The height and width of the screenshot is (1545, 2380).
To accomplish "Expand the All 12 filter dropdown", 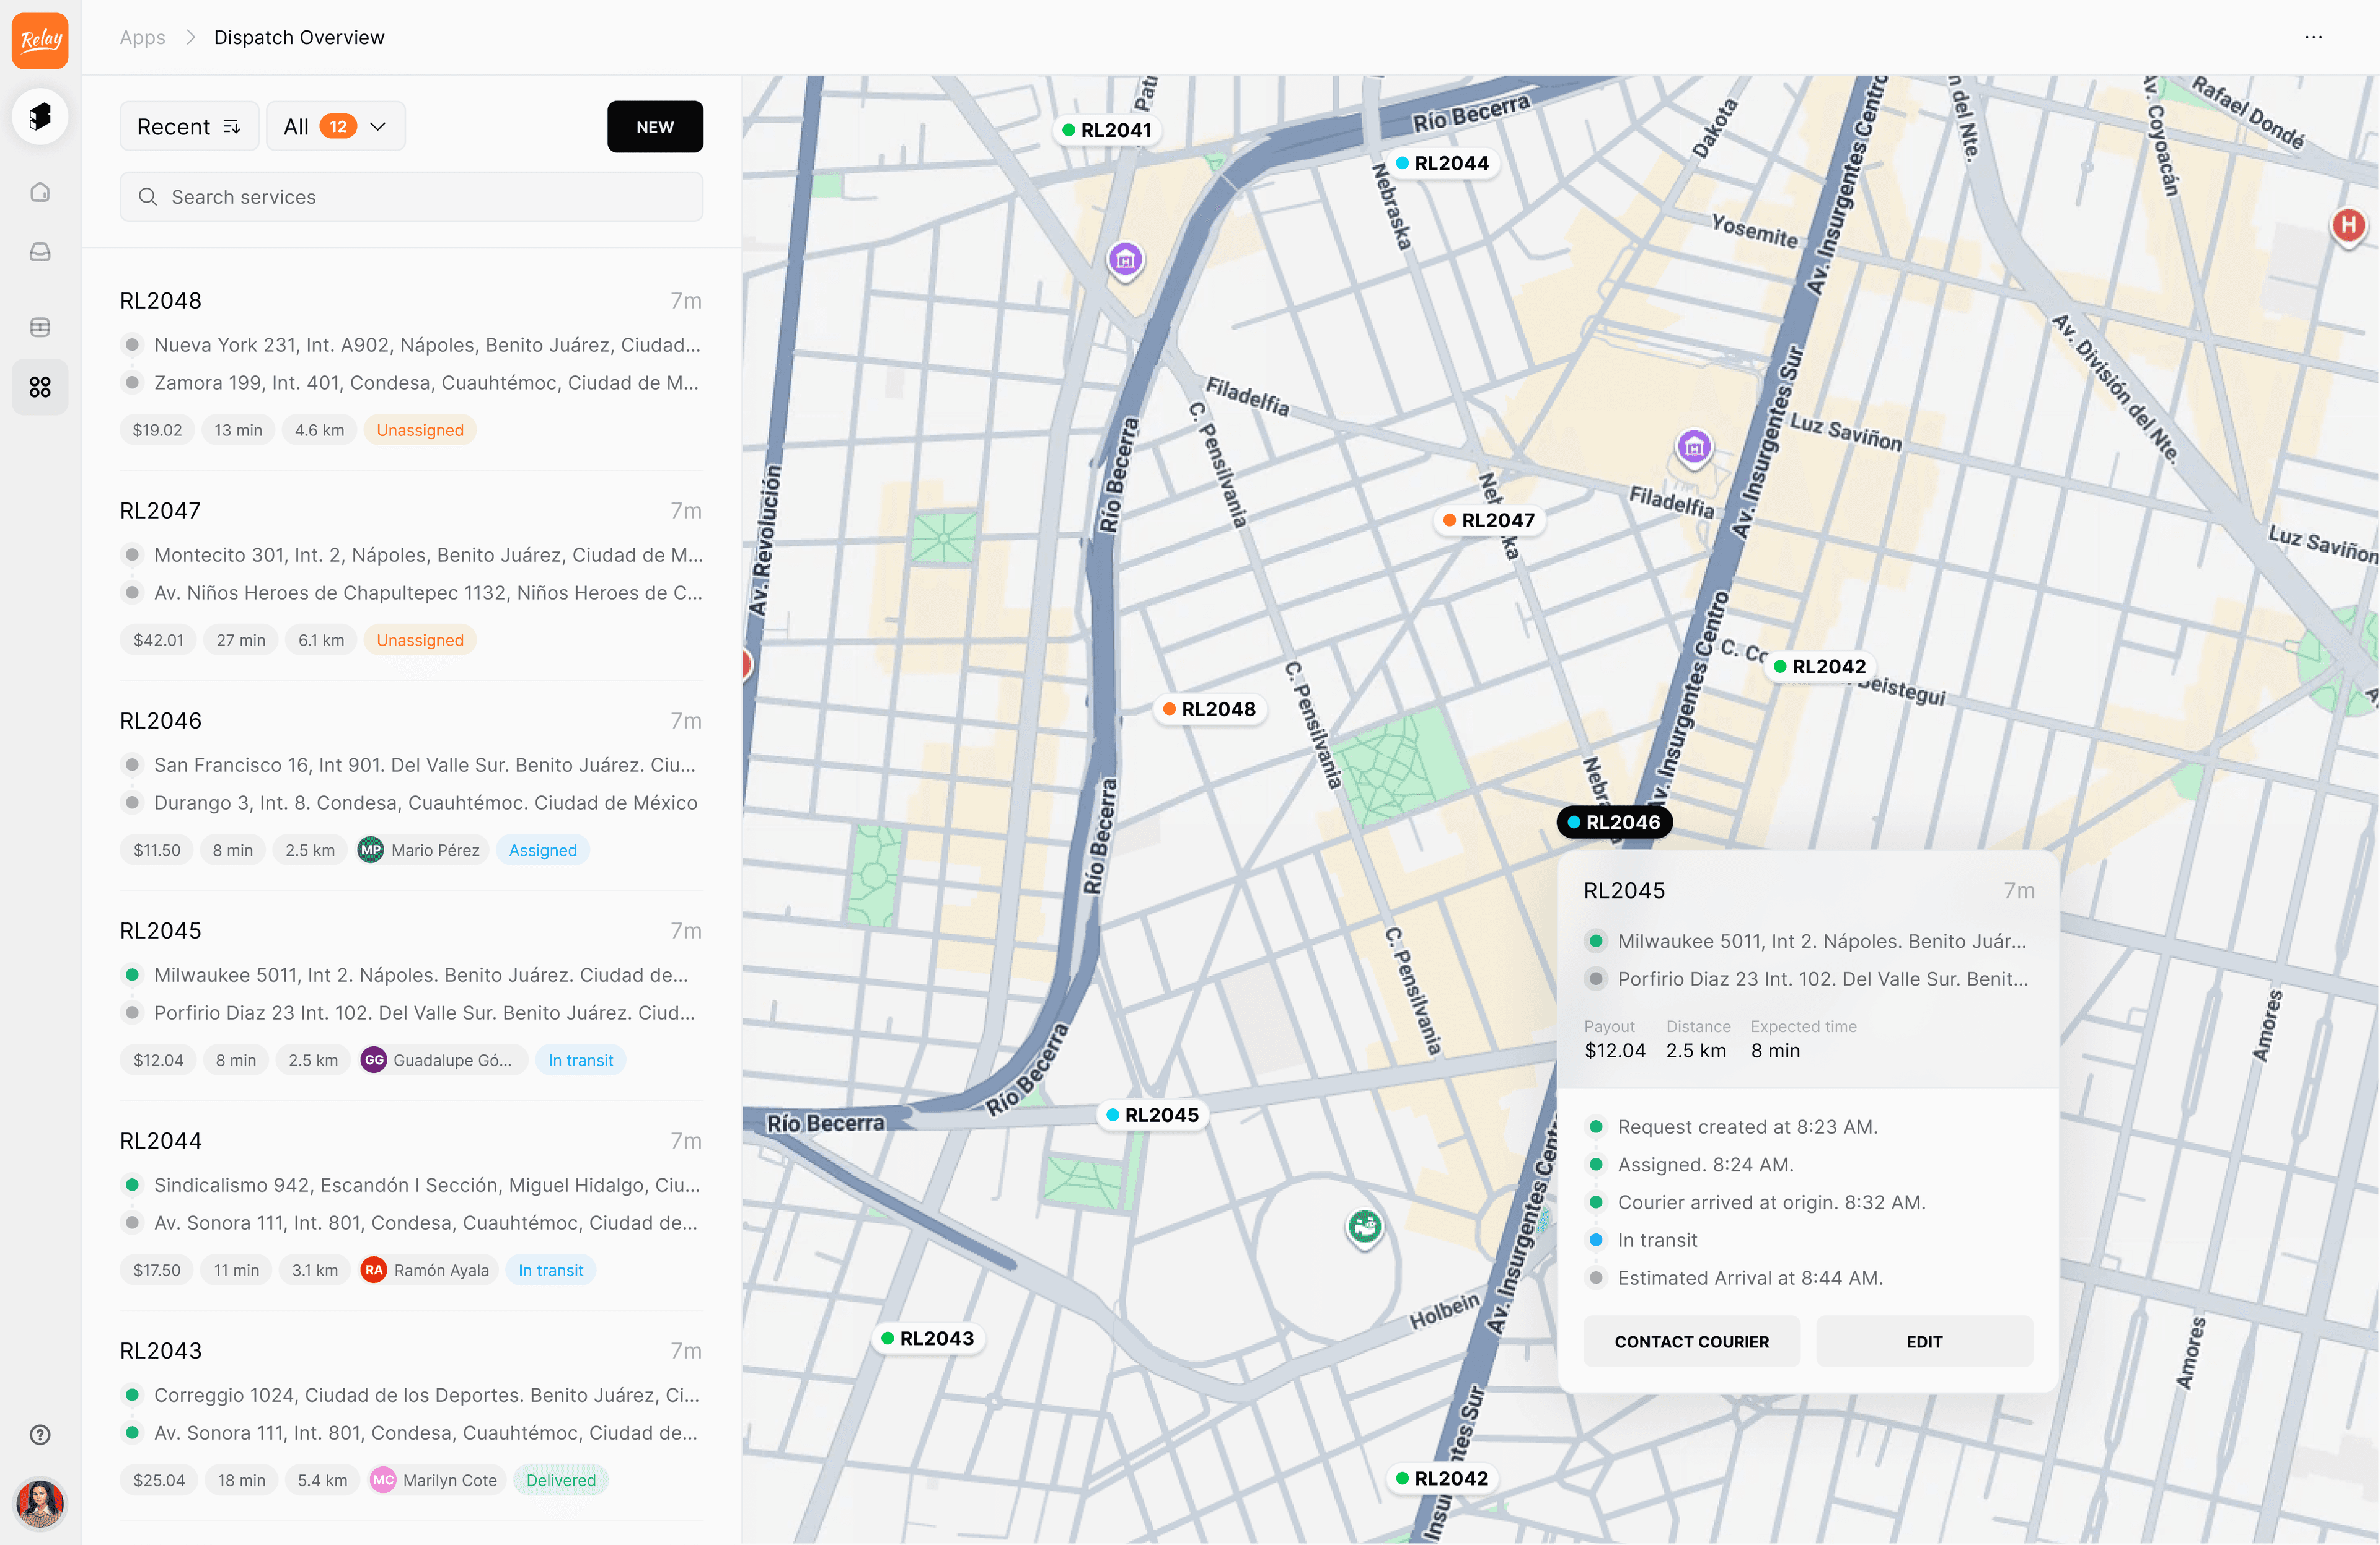I will pos(335,127).
